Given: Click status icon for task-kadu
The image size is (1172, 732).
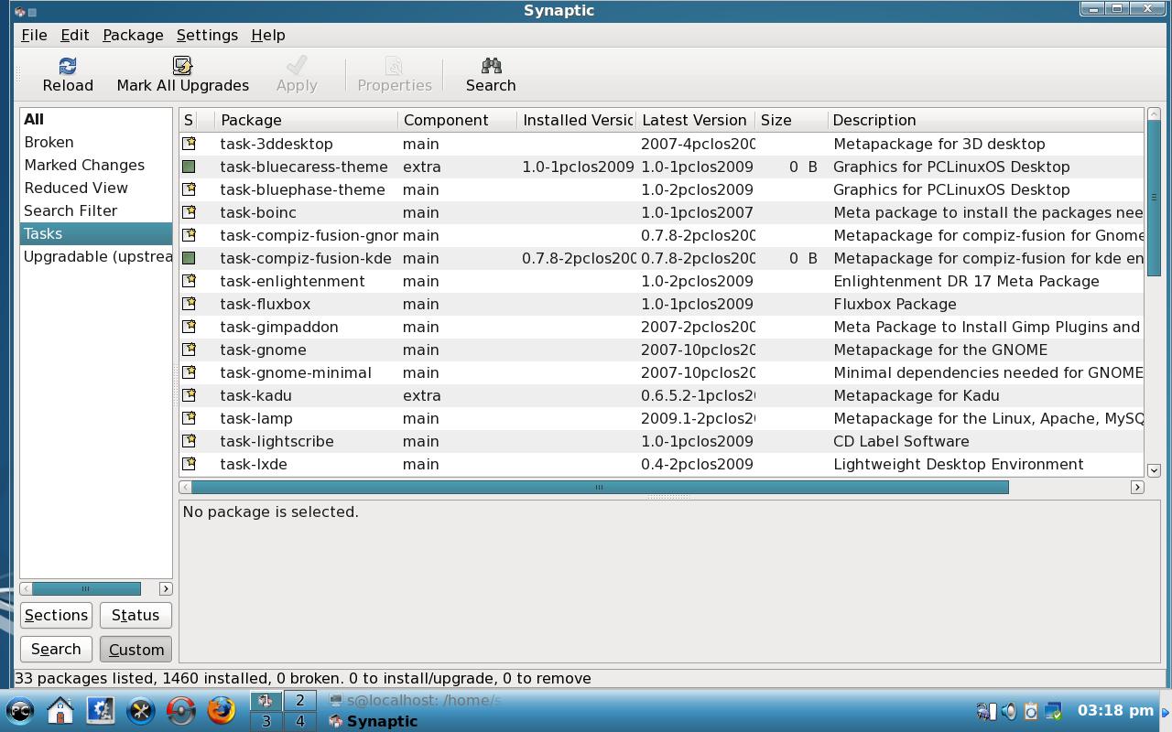Looking at the screenshot, I should click(189, 395).
